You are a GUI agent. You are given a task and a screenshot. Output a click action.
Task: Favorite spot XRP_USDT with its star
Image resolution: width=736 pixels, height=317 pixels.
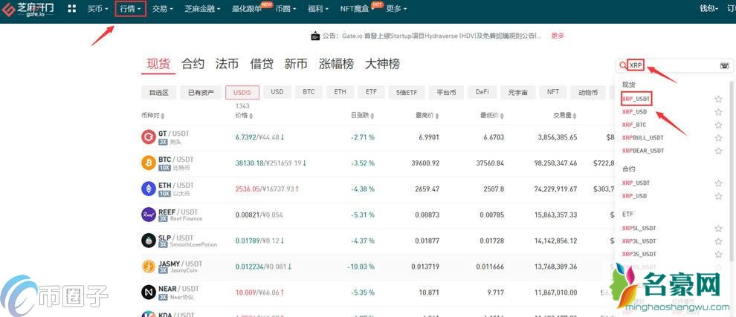(x=718, y=99)
